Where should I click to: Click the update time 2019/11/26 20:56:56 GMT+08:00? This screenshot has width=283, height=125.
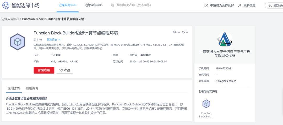[x=148, y=62]
